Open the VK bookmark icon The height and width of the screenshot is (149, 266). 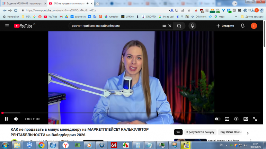tap(90, 17)
